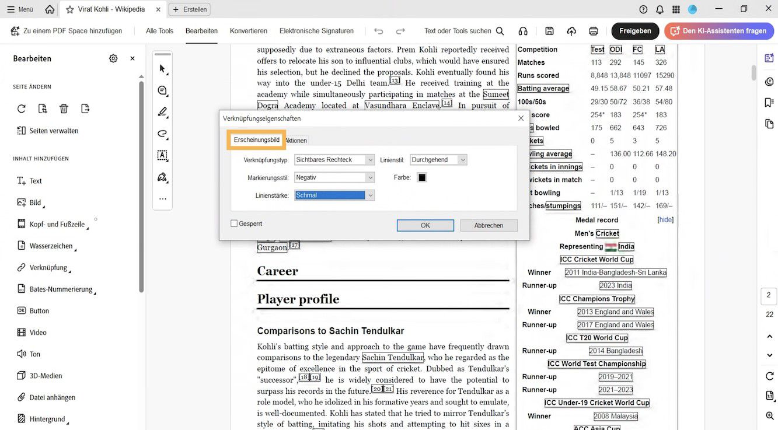The height and width of the screenshot is (430, 778).
Task: Open the notifications bell icon
Action: coord(660,9)
